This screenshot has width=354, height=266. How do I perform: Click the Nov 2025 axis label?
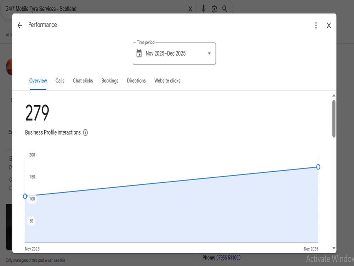(32, 249)
